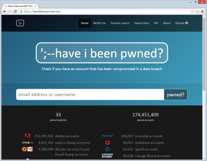Viewport: 207px width, 161px height.
Task: Close the Have I been pwned tab
Action: tap(35, 6)
